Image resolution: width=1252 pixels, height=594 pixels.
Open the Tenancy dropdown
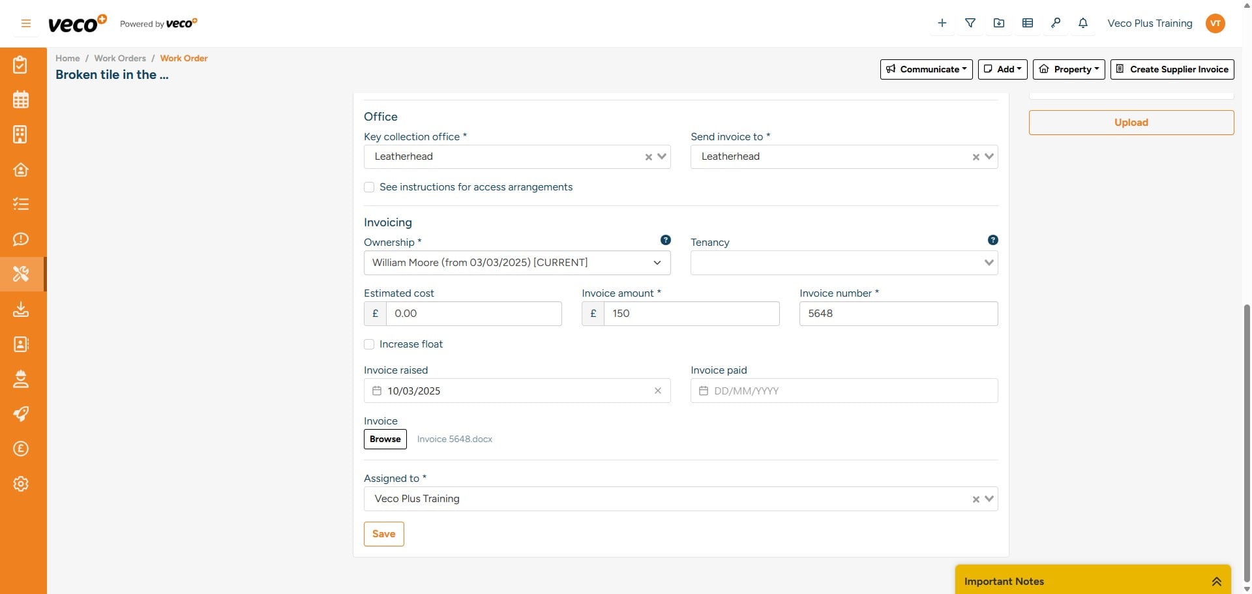click(x=989, y=263)
